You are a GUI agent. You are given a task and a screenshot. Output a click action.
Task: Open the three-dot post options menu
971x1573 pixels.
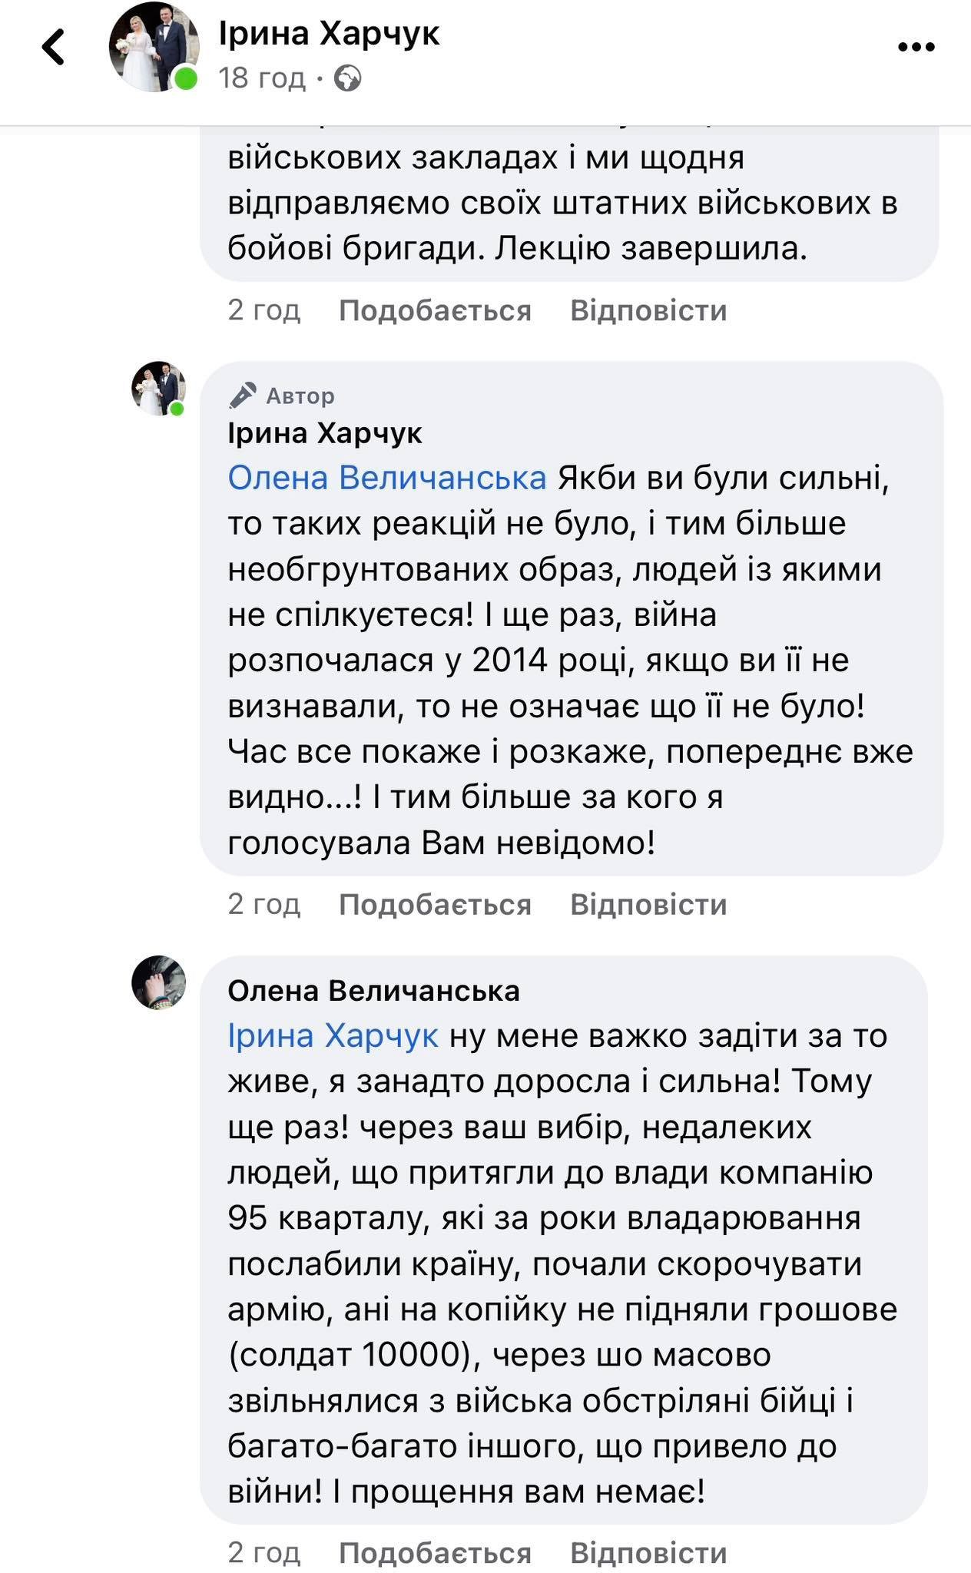point(916,47)
